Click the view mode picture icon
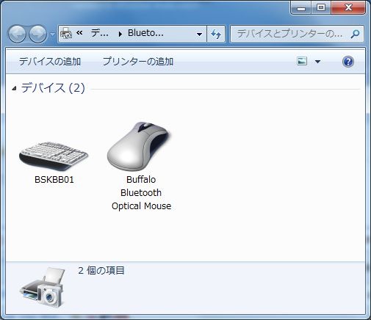The image size is (371, 320). [x=302, y=61]
